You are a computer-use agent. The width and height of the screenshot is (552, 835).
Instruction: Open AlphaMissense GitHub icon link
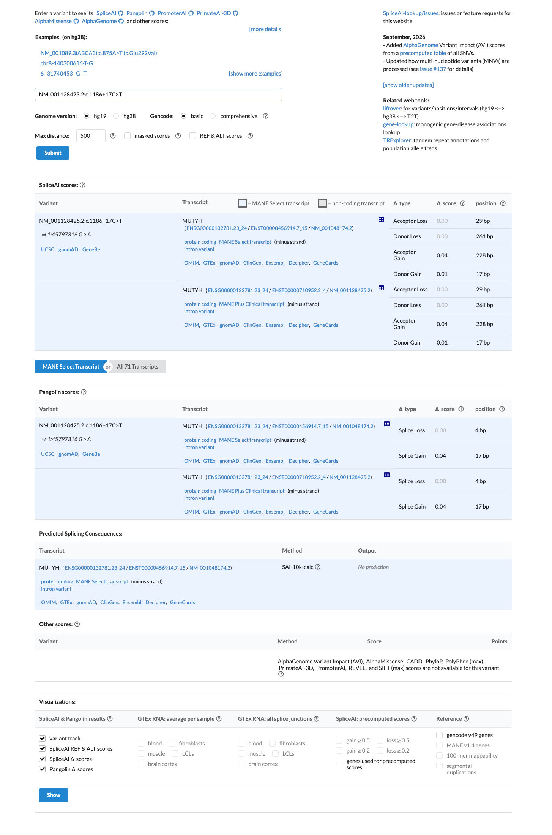pos(76,21)
